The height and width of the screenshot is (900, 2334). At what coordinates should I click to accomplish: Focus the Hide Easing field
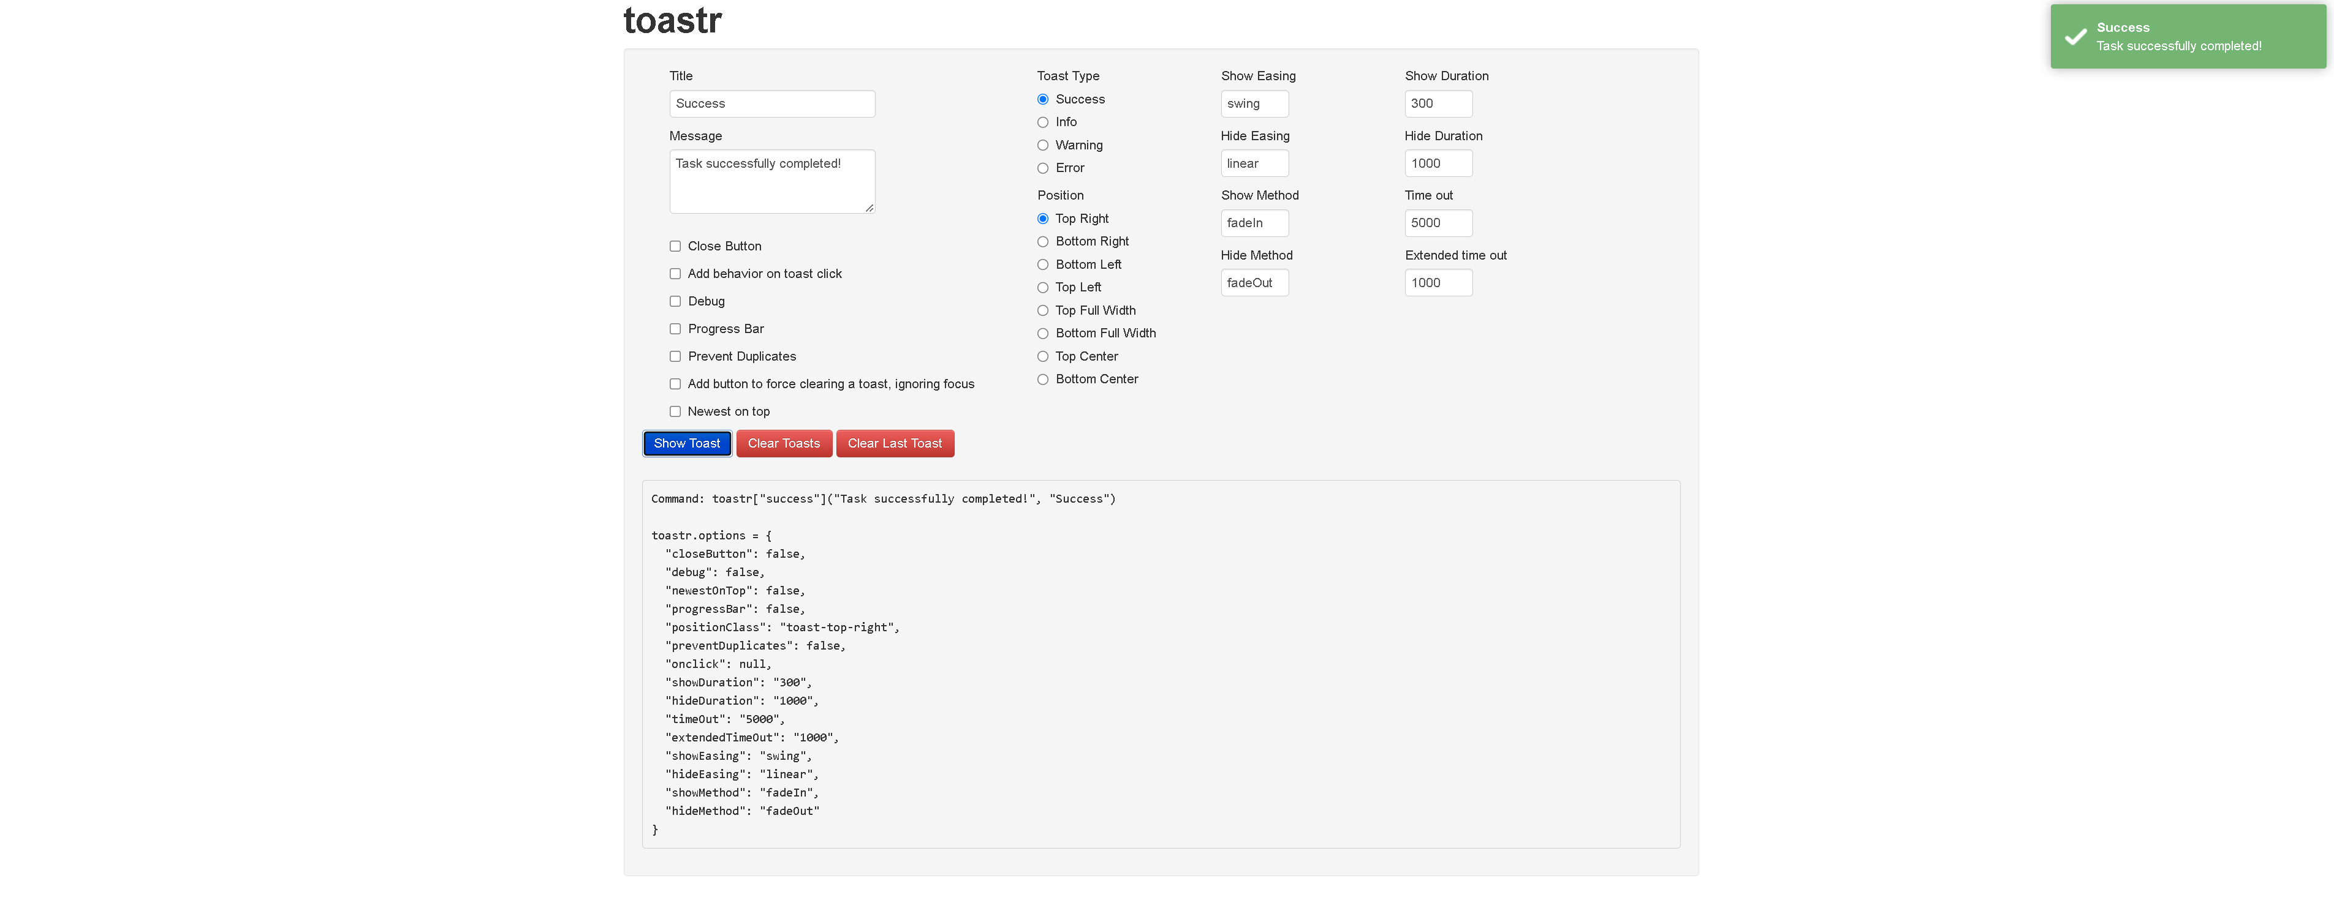click(1254, 164)
